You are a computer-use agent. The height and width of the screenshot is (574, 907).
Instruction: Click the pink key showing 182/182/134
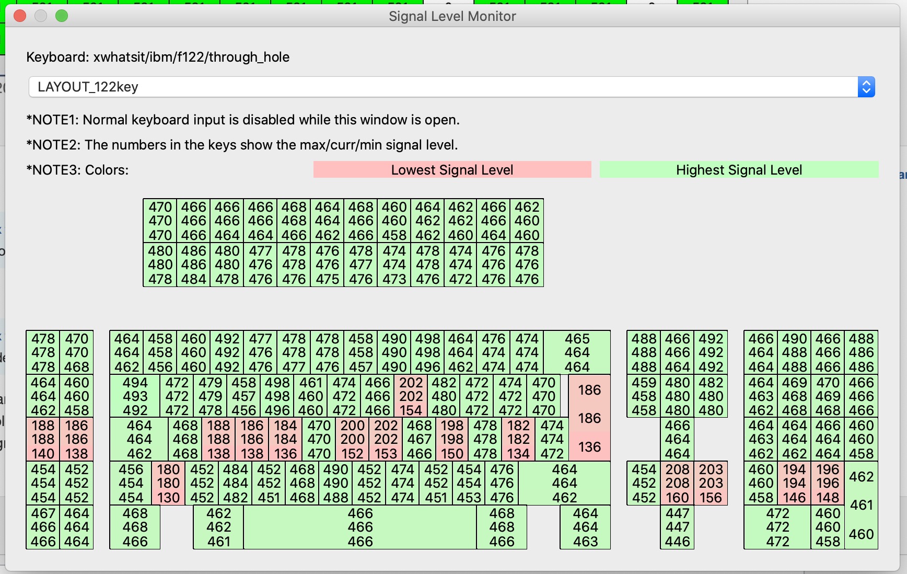click(x=518, y=440)
